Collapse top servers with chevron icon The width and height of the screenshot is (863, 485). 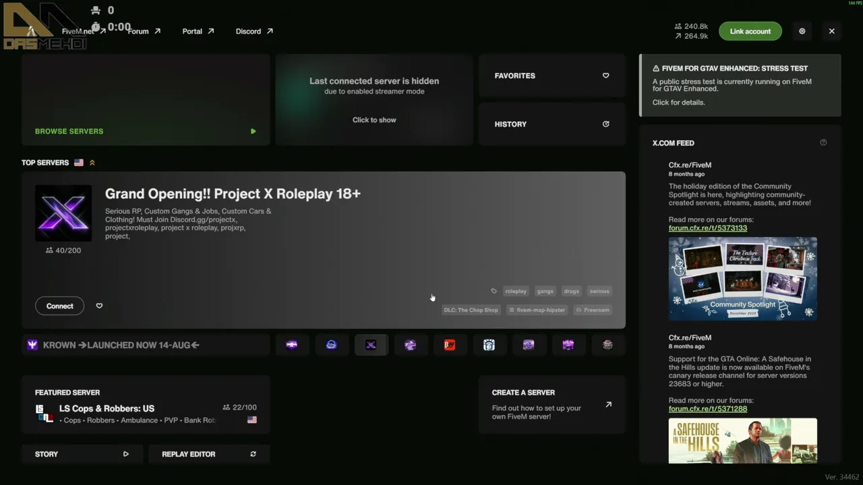[92, 162]
